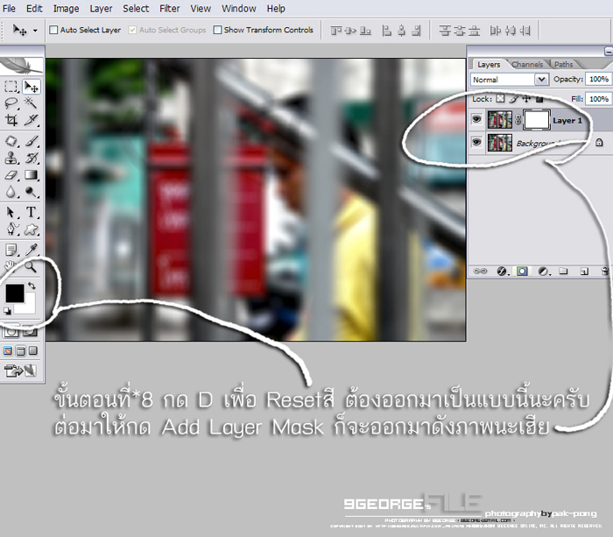Click the Fill value field
The height and width of the screenshot is (537, 613).
pos(598,99)
